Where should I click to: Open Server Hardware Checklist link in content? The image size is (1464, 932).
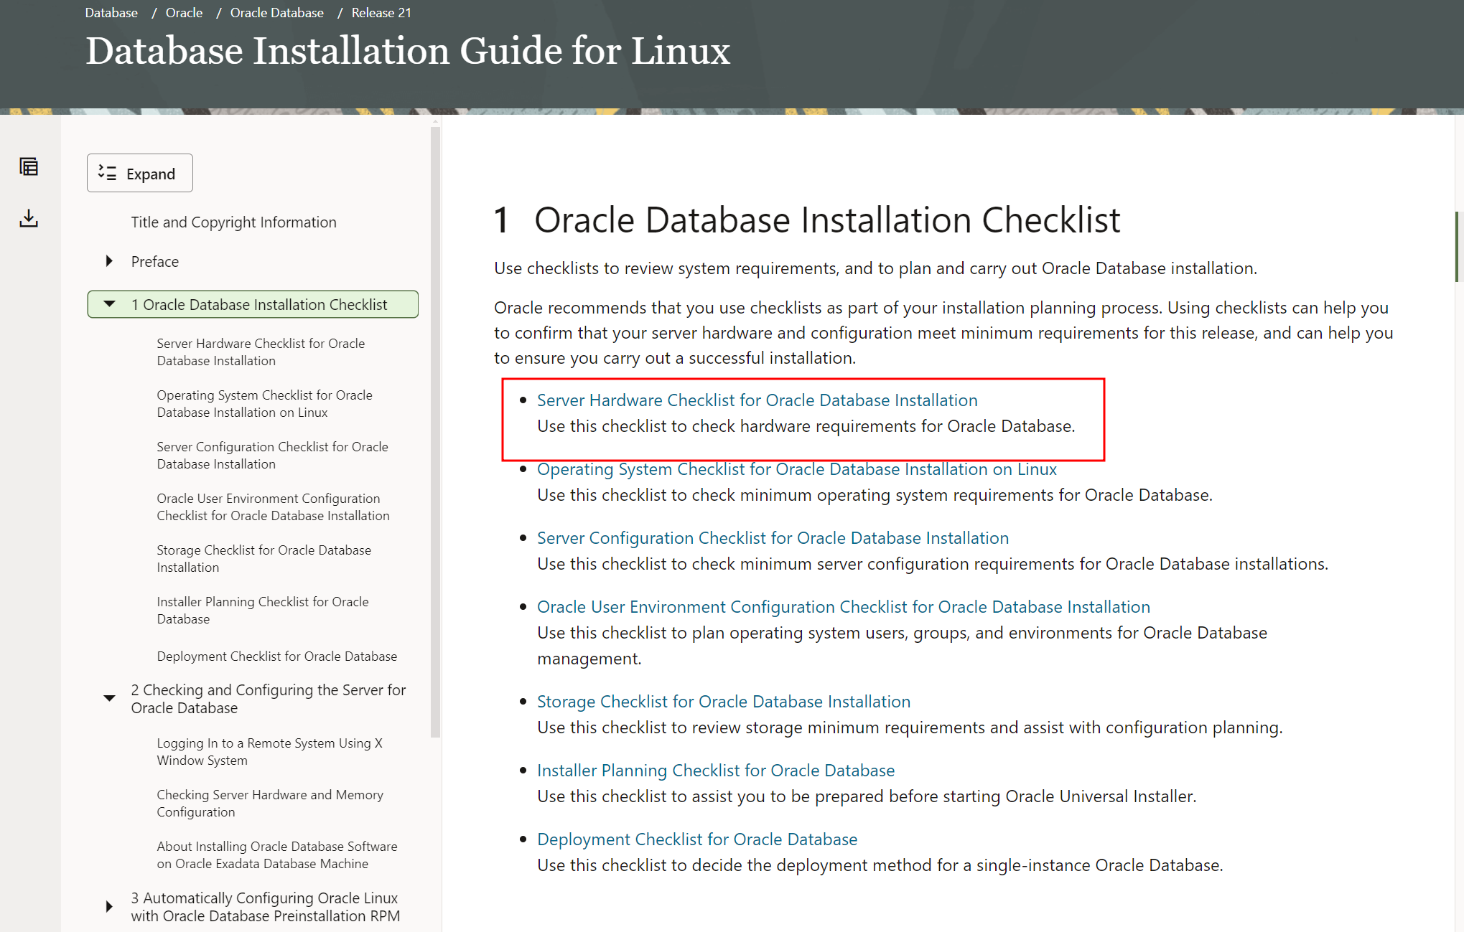(x=757, y=400)
